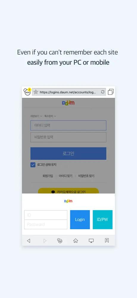Go back with the left arrow
The width and height of the screenshot is (137, 298).
29,241
